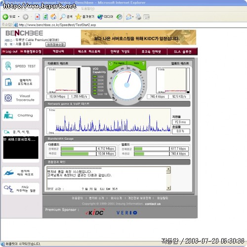Click the upload test graph
Screen dimensions: 247x247
[171, 81]
